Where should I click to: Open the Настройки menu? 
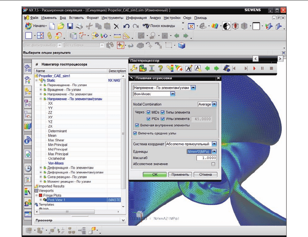(x=172, y=18)
